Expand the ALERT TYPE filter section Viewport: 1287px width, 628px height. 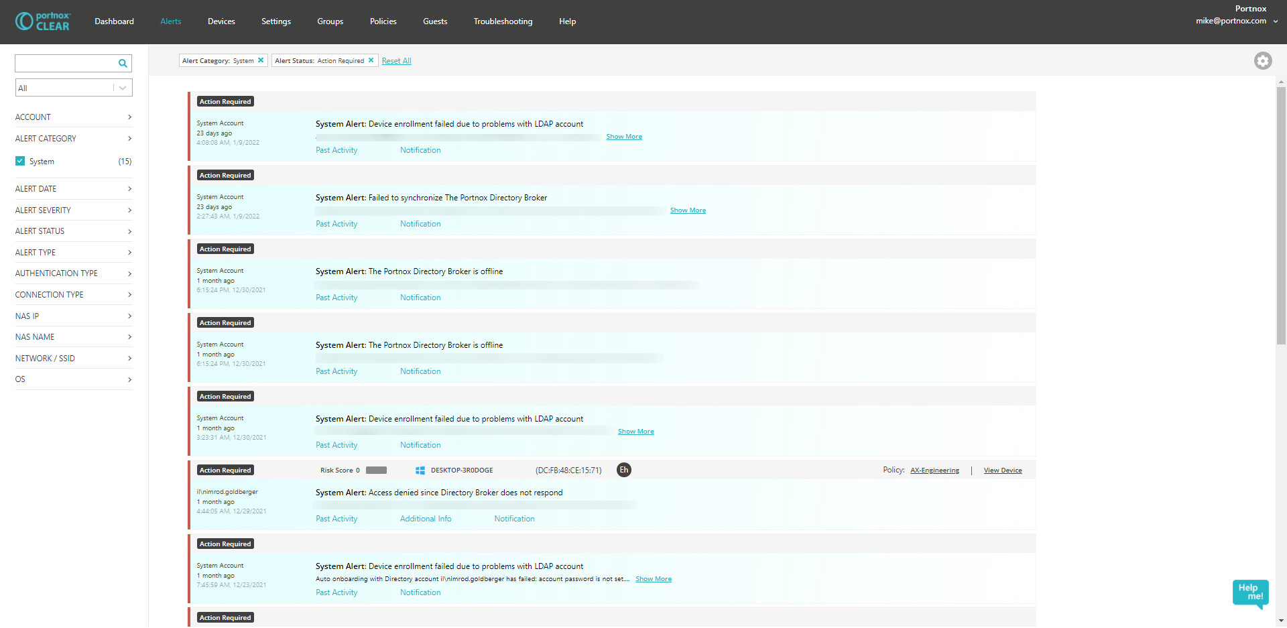point(74,253)
